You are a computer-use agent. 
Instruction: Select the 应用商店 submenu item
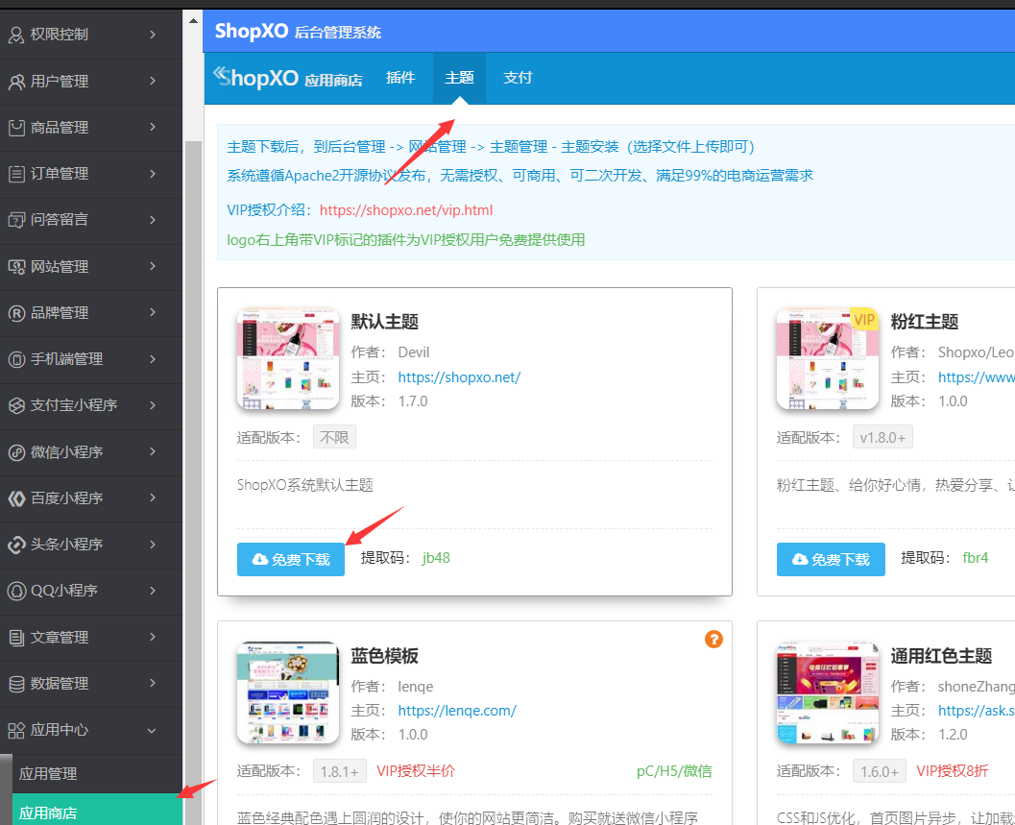point(97,811)
